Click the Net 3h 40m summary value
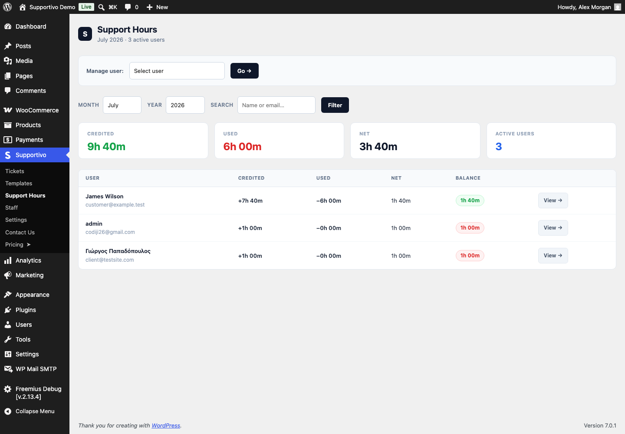The width and height of the screenshot is (625, 434). (378, 147)
